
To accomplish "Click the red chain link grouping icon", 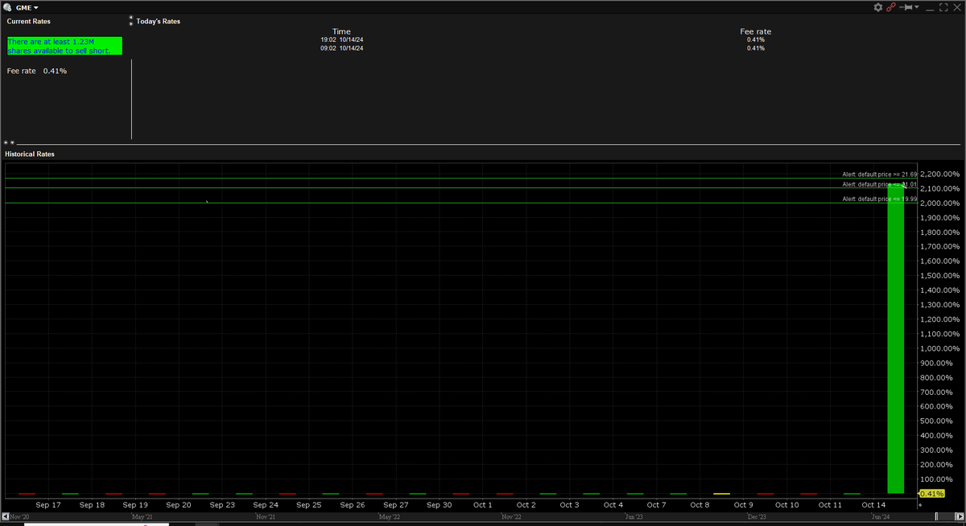I will coord(891,7).
